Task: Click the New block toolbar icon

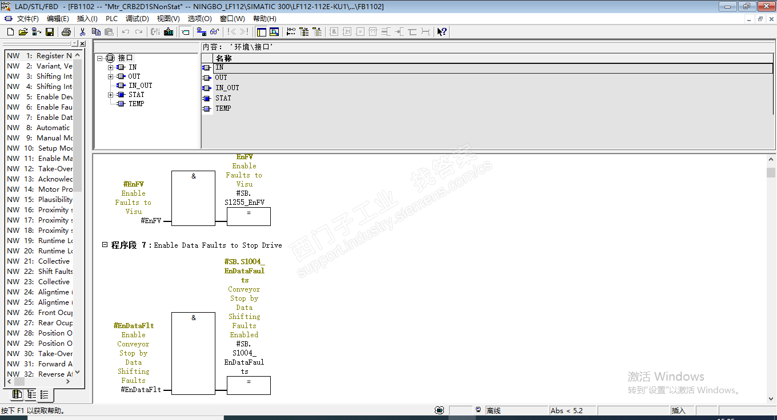Action: (11, 32)
